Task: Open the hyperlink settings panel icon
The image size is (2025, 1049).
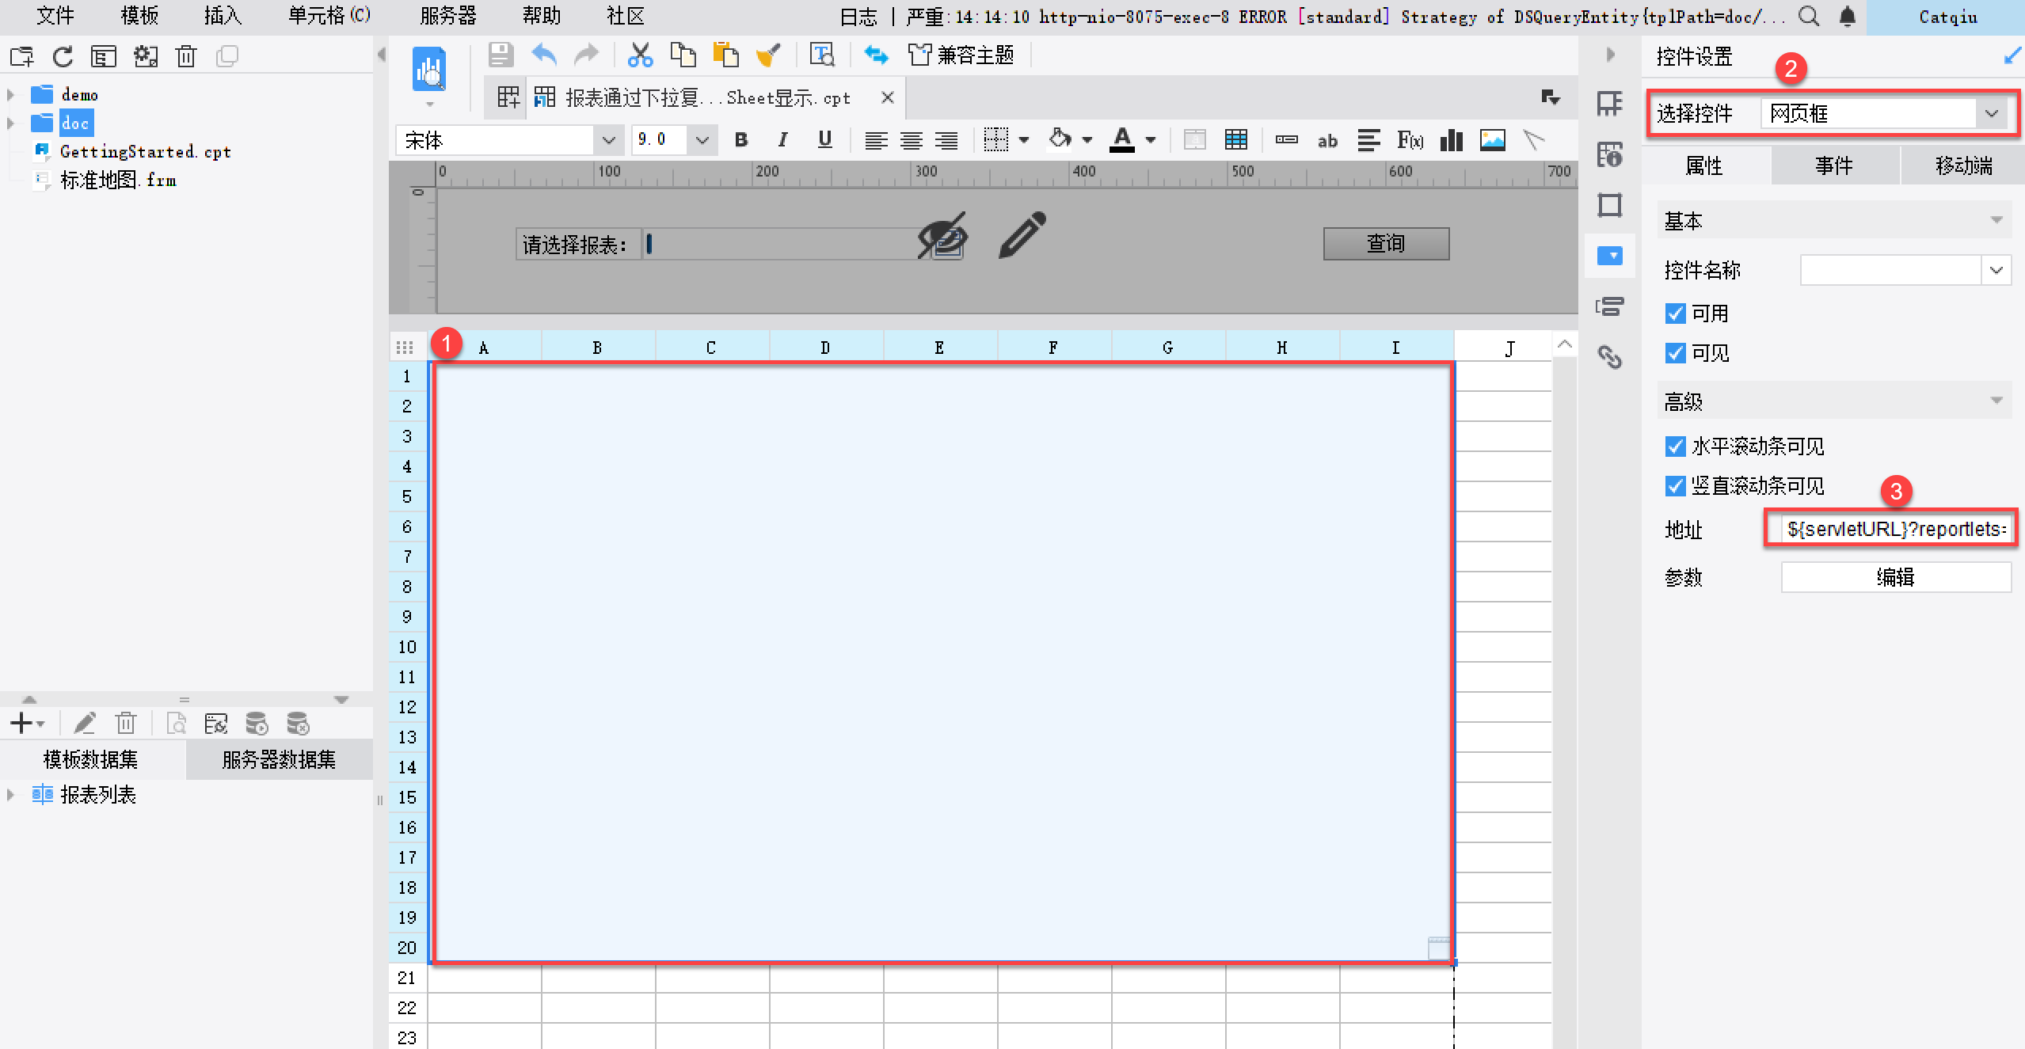Action: (1609, 357)
